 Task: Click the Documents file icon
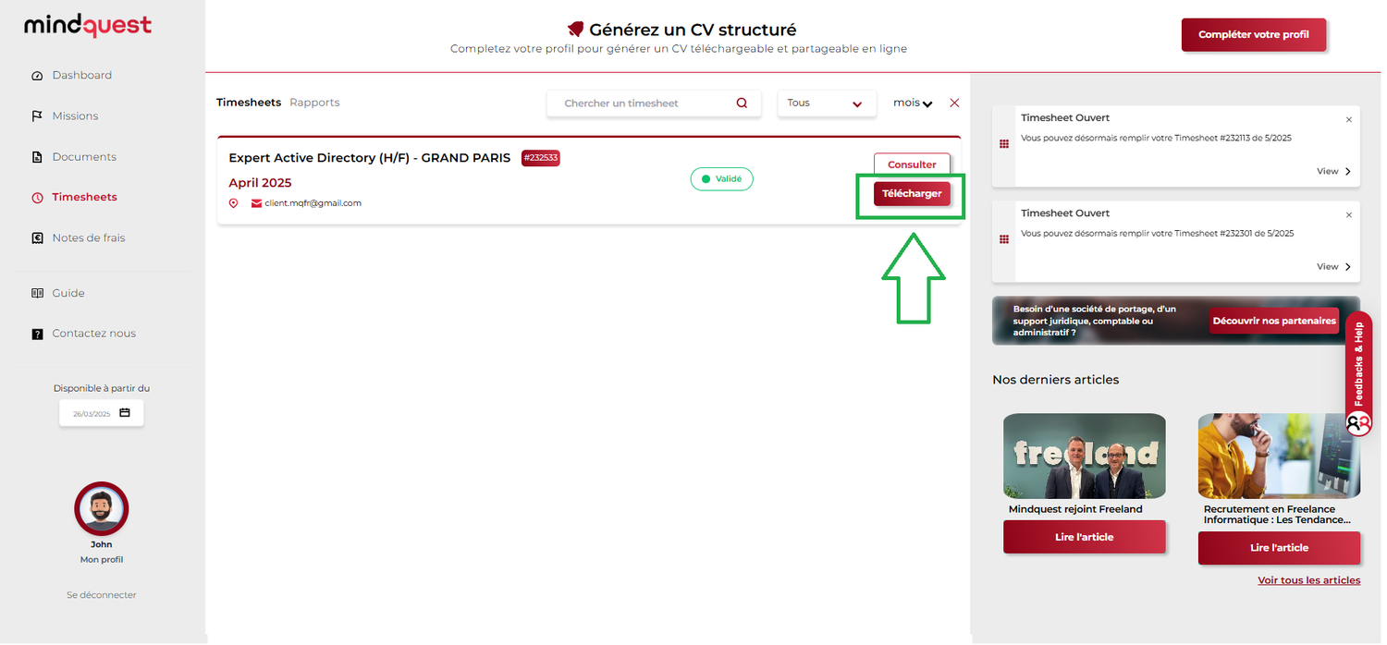coord(37,157)
